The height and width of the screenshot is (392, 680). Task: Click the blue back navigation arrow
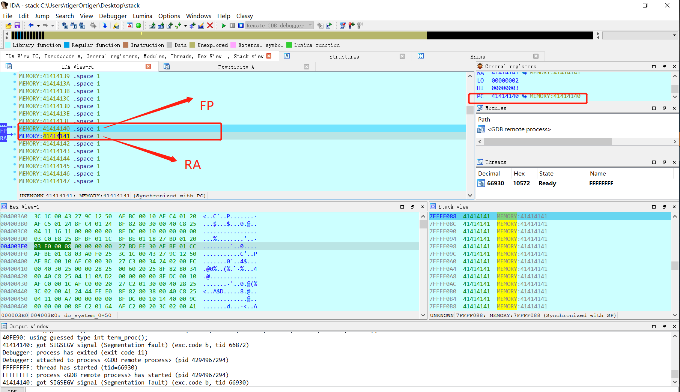31,26
